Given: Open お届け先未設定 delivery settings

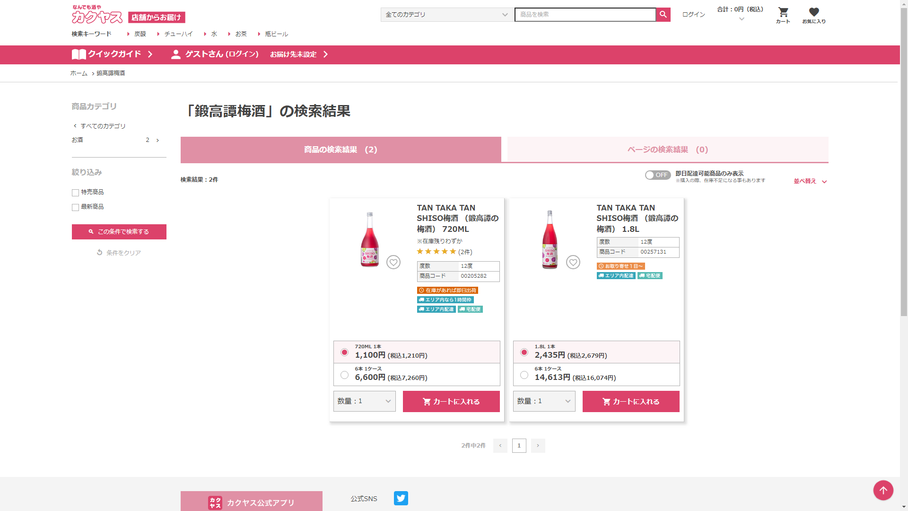Looking at the screenshot, I should pyautogui.click(x=299, y=54).
